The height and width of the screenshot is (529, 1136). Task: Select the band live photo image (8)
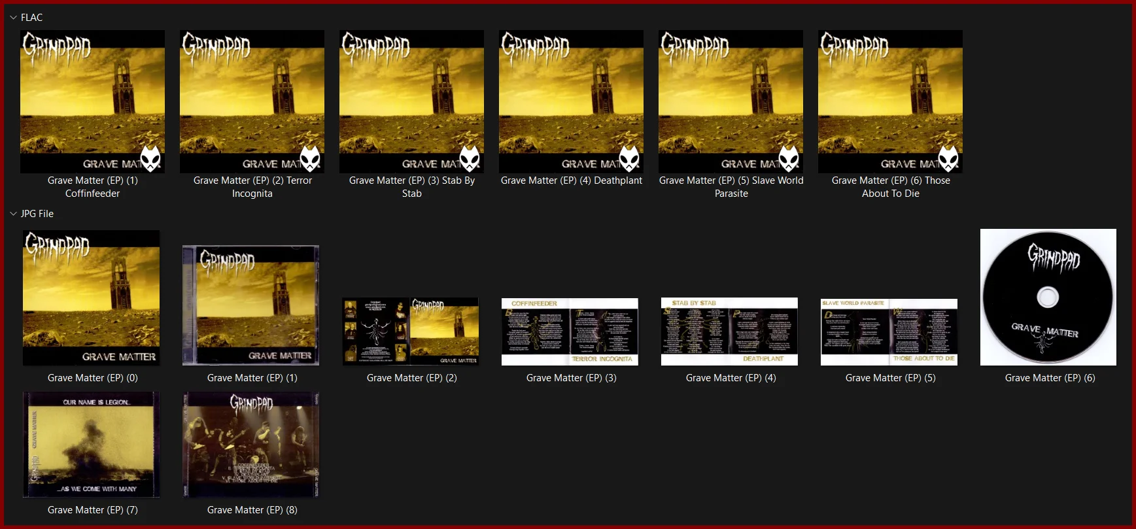(x=251, y=445)
